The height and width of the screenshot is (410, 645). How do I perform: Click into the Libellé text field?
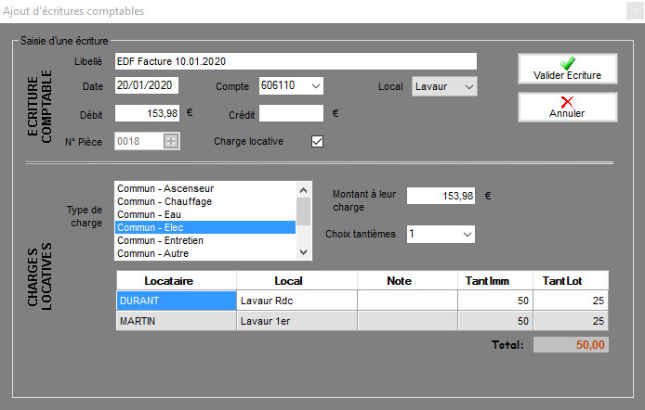(295, 61)
